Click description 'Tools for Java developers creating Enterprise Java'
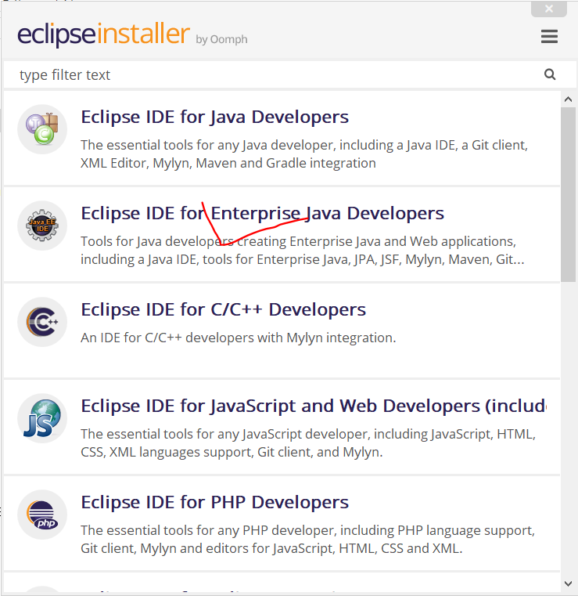 tap(302, 251)
